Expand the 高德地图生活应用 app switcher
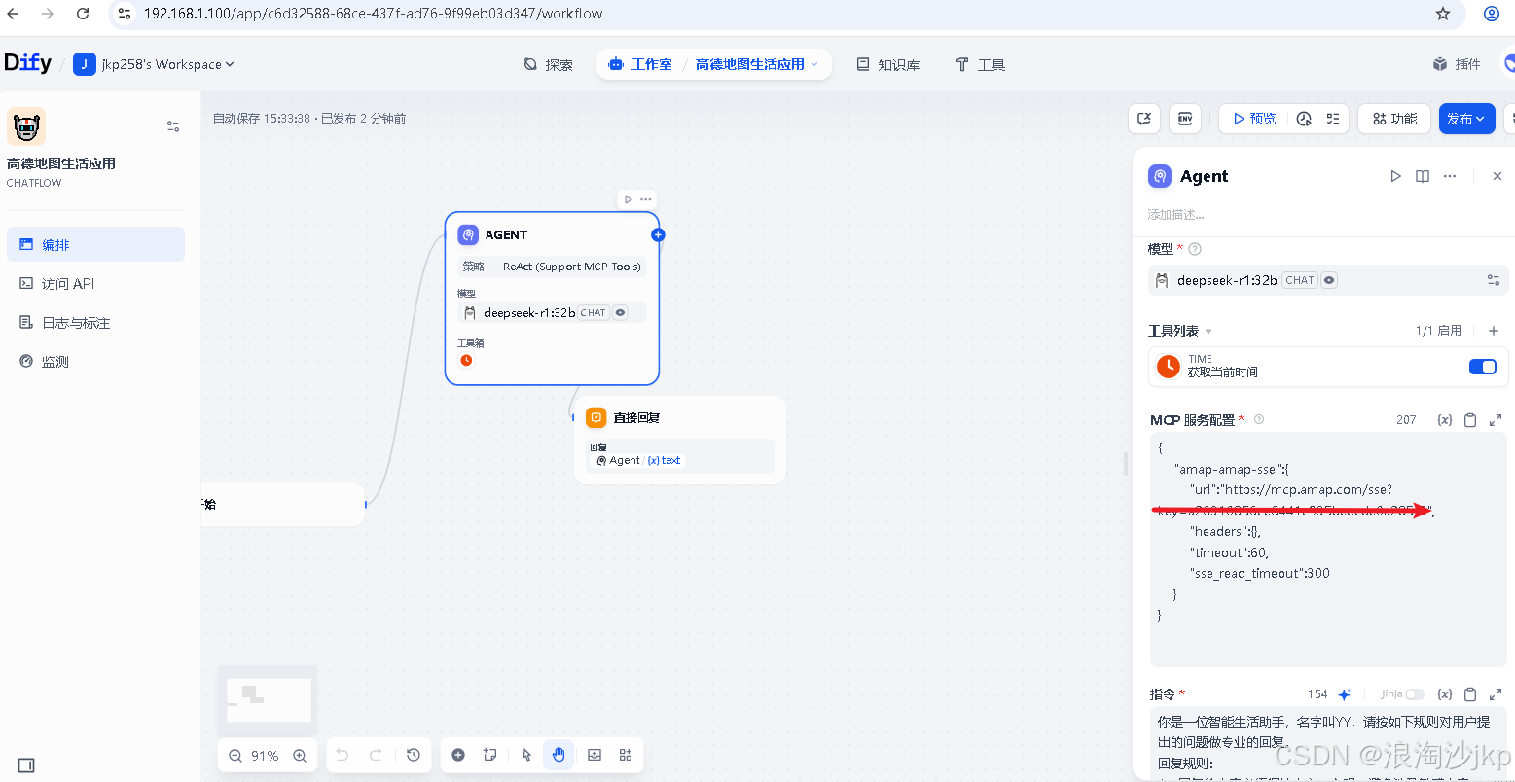The height and width of the screenshot is (782, 1515). [x=757, y=65]
